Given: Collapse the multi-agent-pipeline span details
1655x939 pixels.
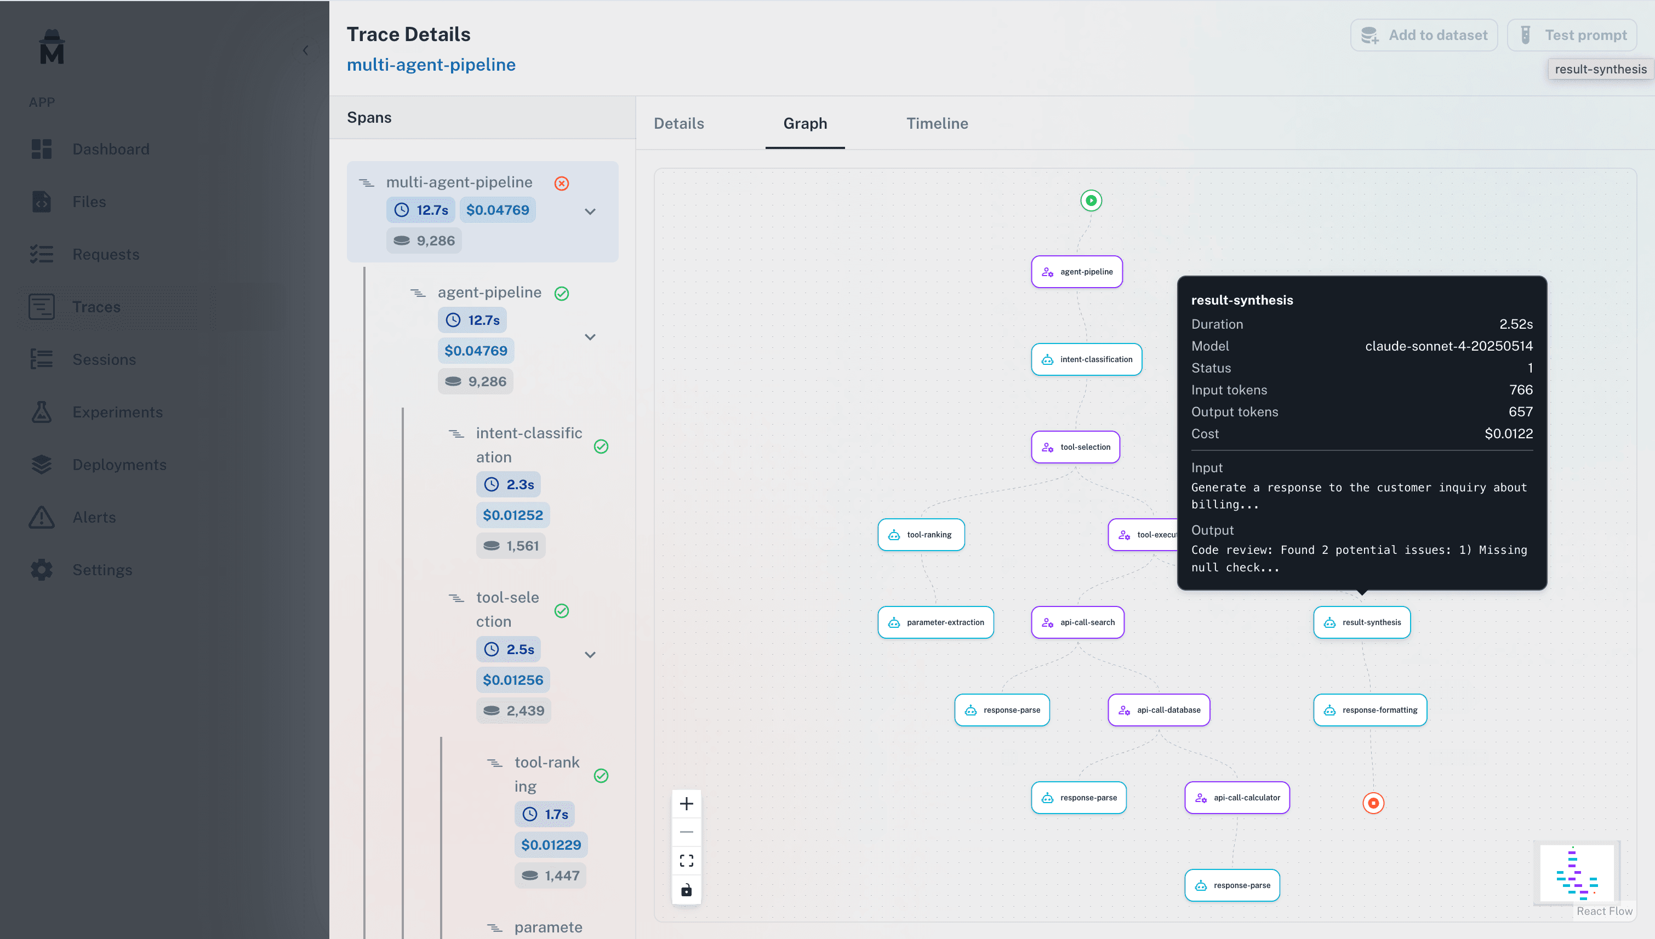Looking at the screenshot, I should 590,211.
